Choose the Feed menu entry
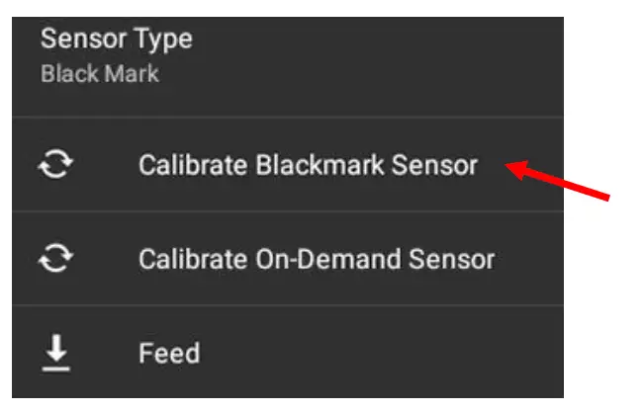This screenshot has width=644, height=412. (x=169, y=354)
